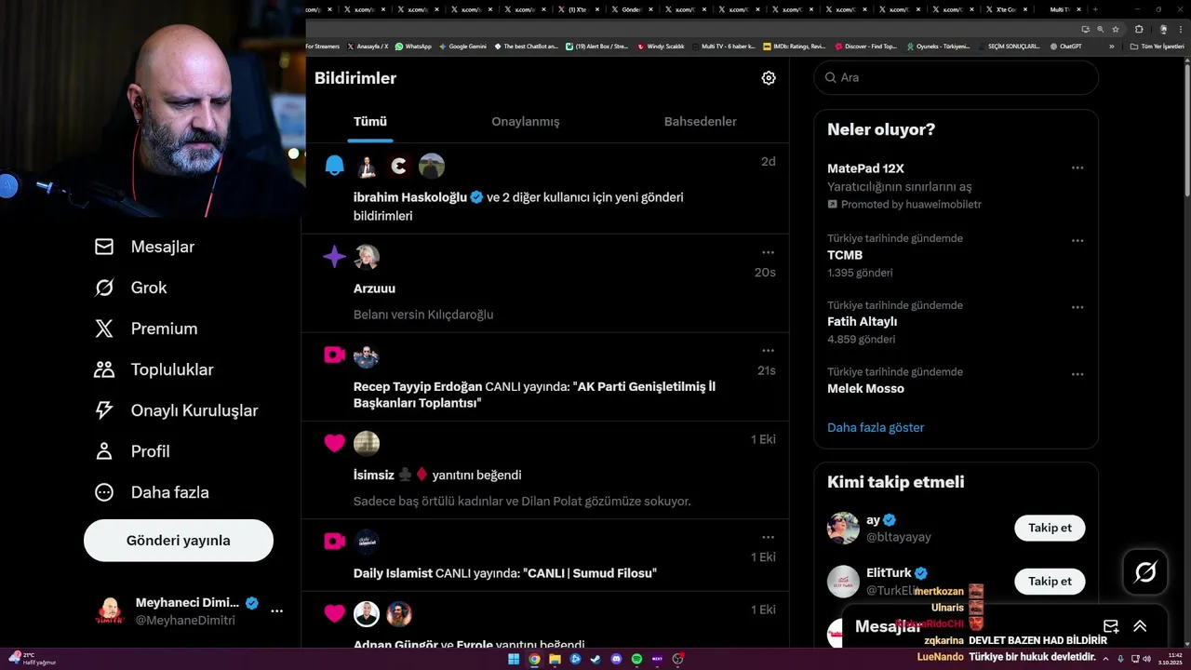Click the Ara search field

[957, 78]
